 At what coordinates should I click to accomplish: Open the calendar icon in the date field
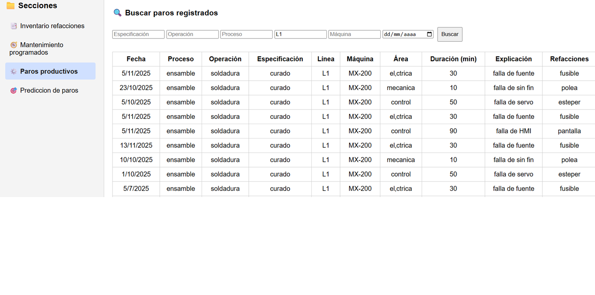[429, 34]
